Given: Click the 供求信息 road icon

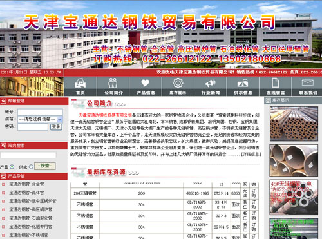Looking at the screenshot, I should click(243, 83).
